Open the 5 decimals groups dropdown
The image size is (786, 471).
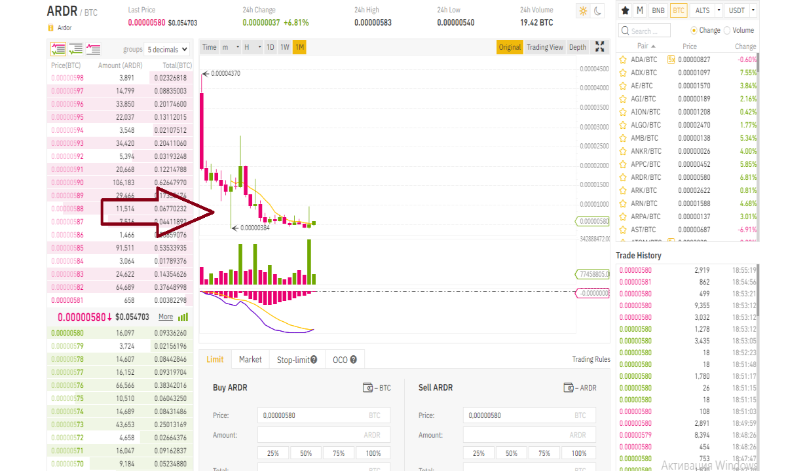pyautogui.click(x=167, y=49)
